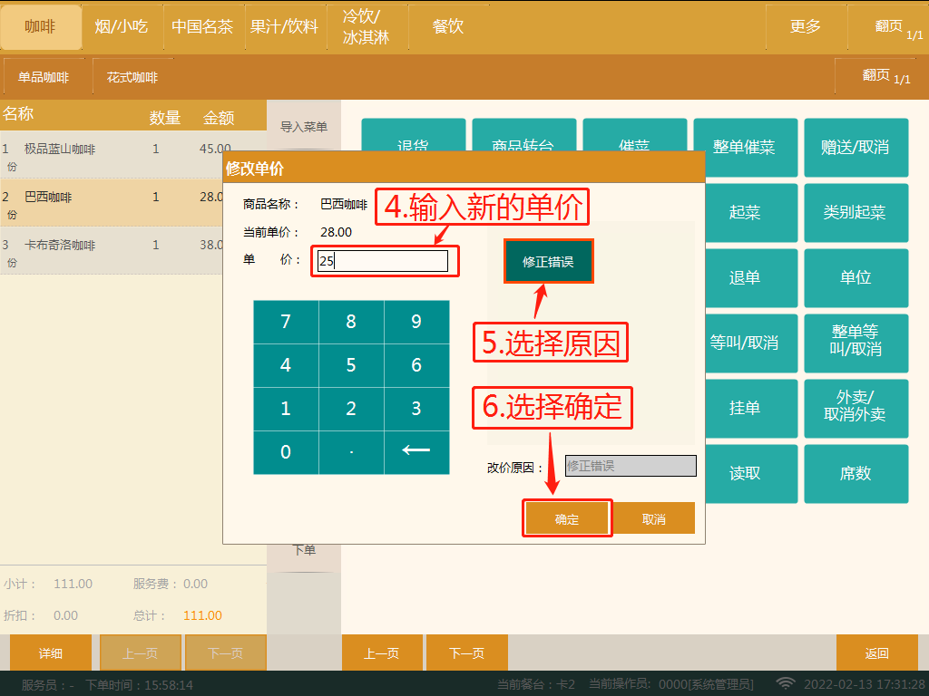The width and height of the screenshot is (929, 696).
Task: Select the 卡布奇洛咖啡 order row
Action: click(x=112, y=251)
